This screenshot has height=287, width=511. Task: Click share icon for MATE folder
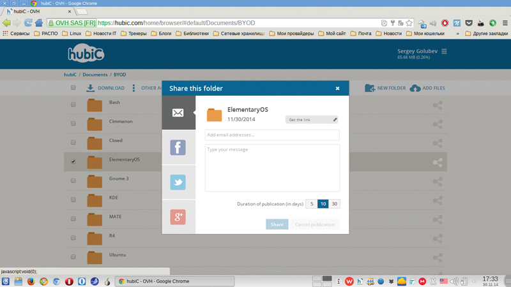pos(438,219)
